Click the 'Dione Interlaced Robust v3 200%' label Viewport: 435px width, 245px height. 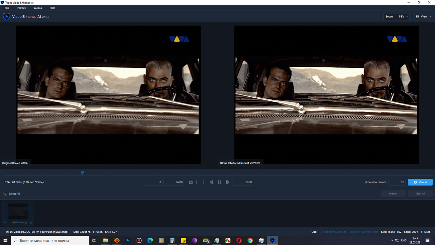pyautogui.click(x=240, y=163)
